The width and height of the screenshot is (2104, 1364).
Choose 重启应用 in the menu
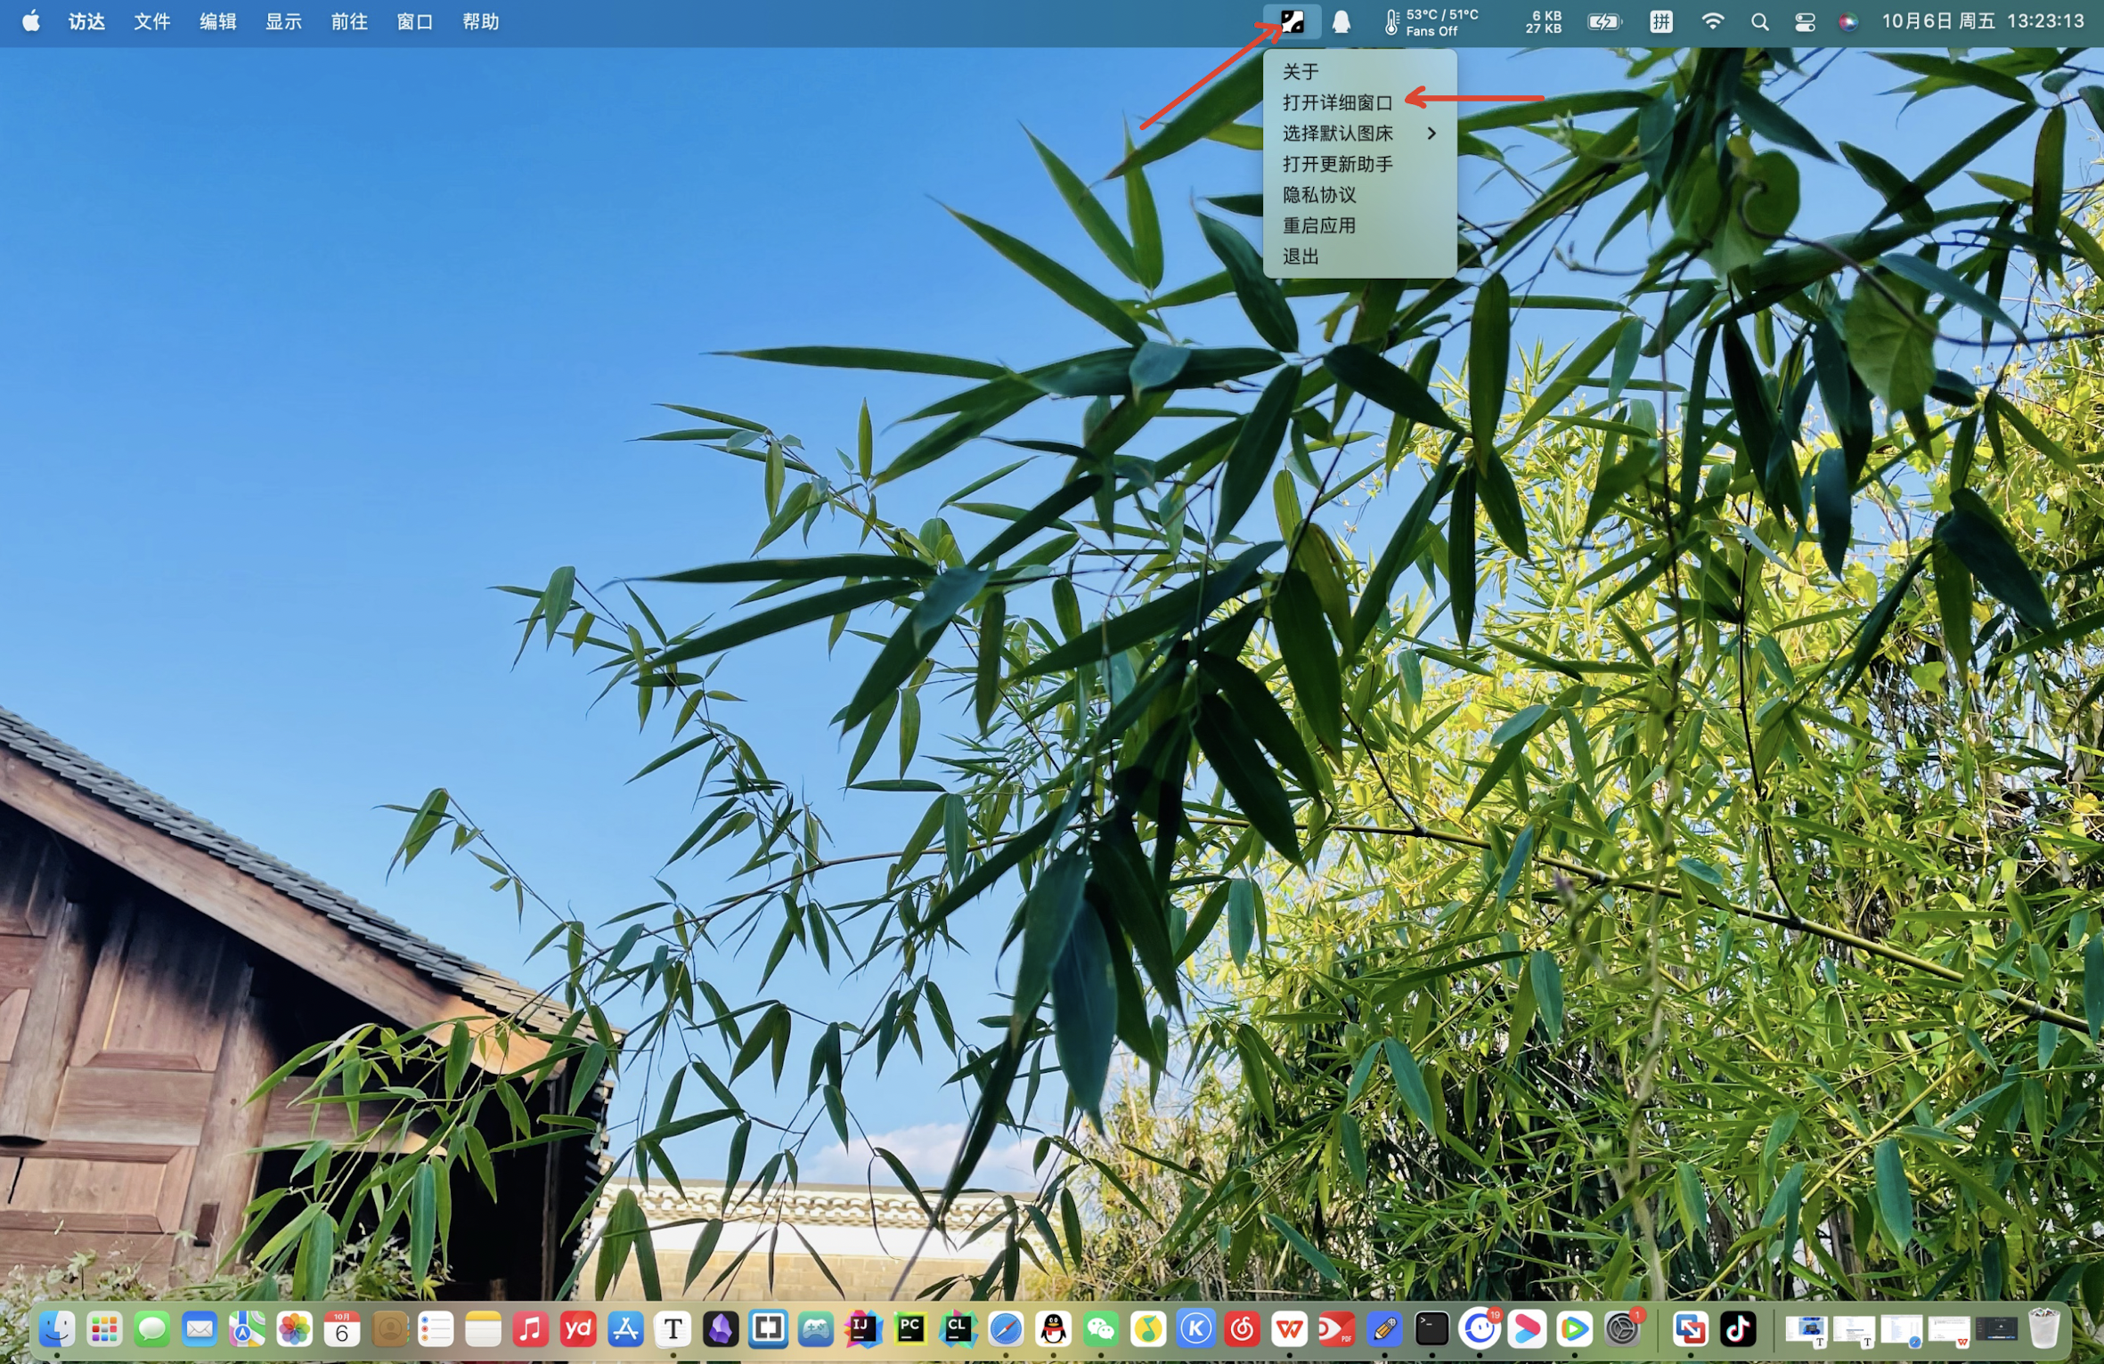coord(1318,225)
